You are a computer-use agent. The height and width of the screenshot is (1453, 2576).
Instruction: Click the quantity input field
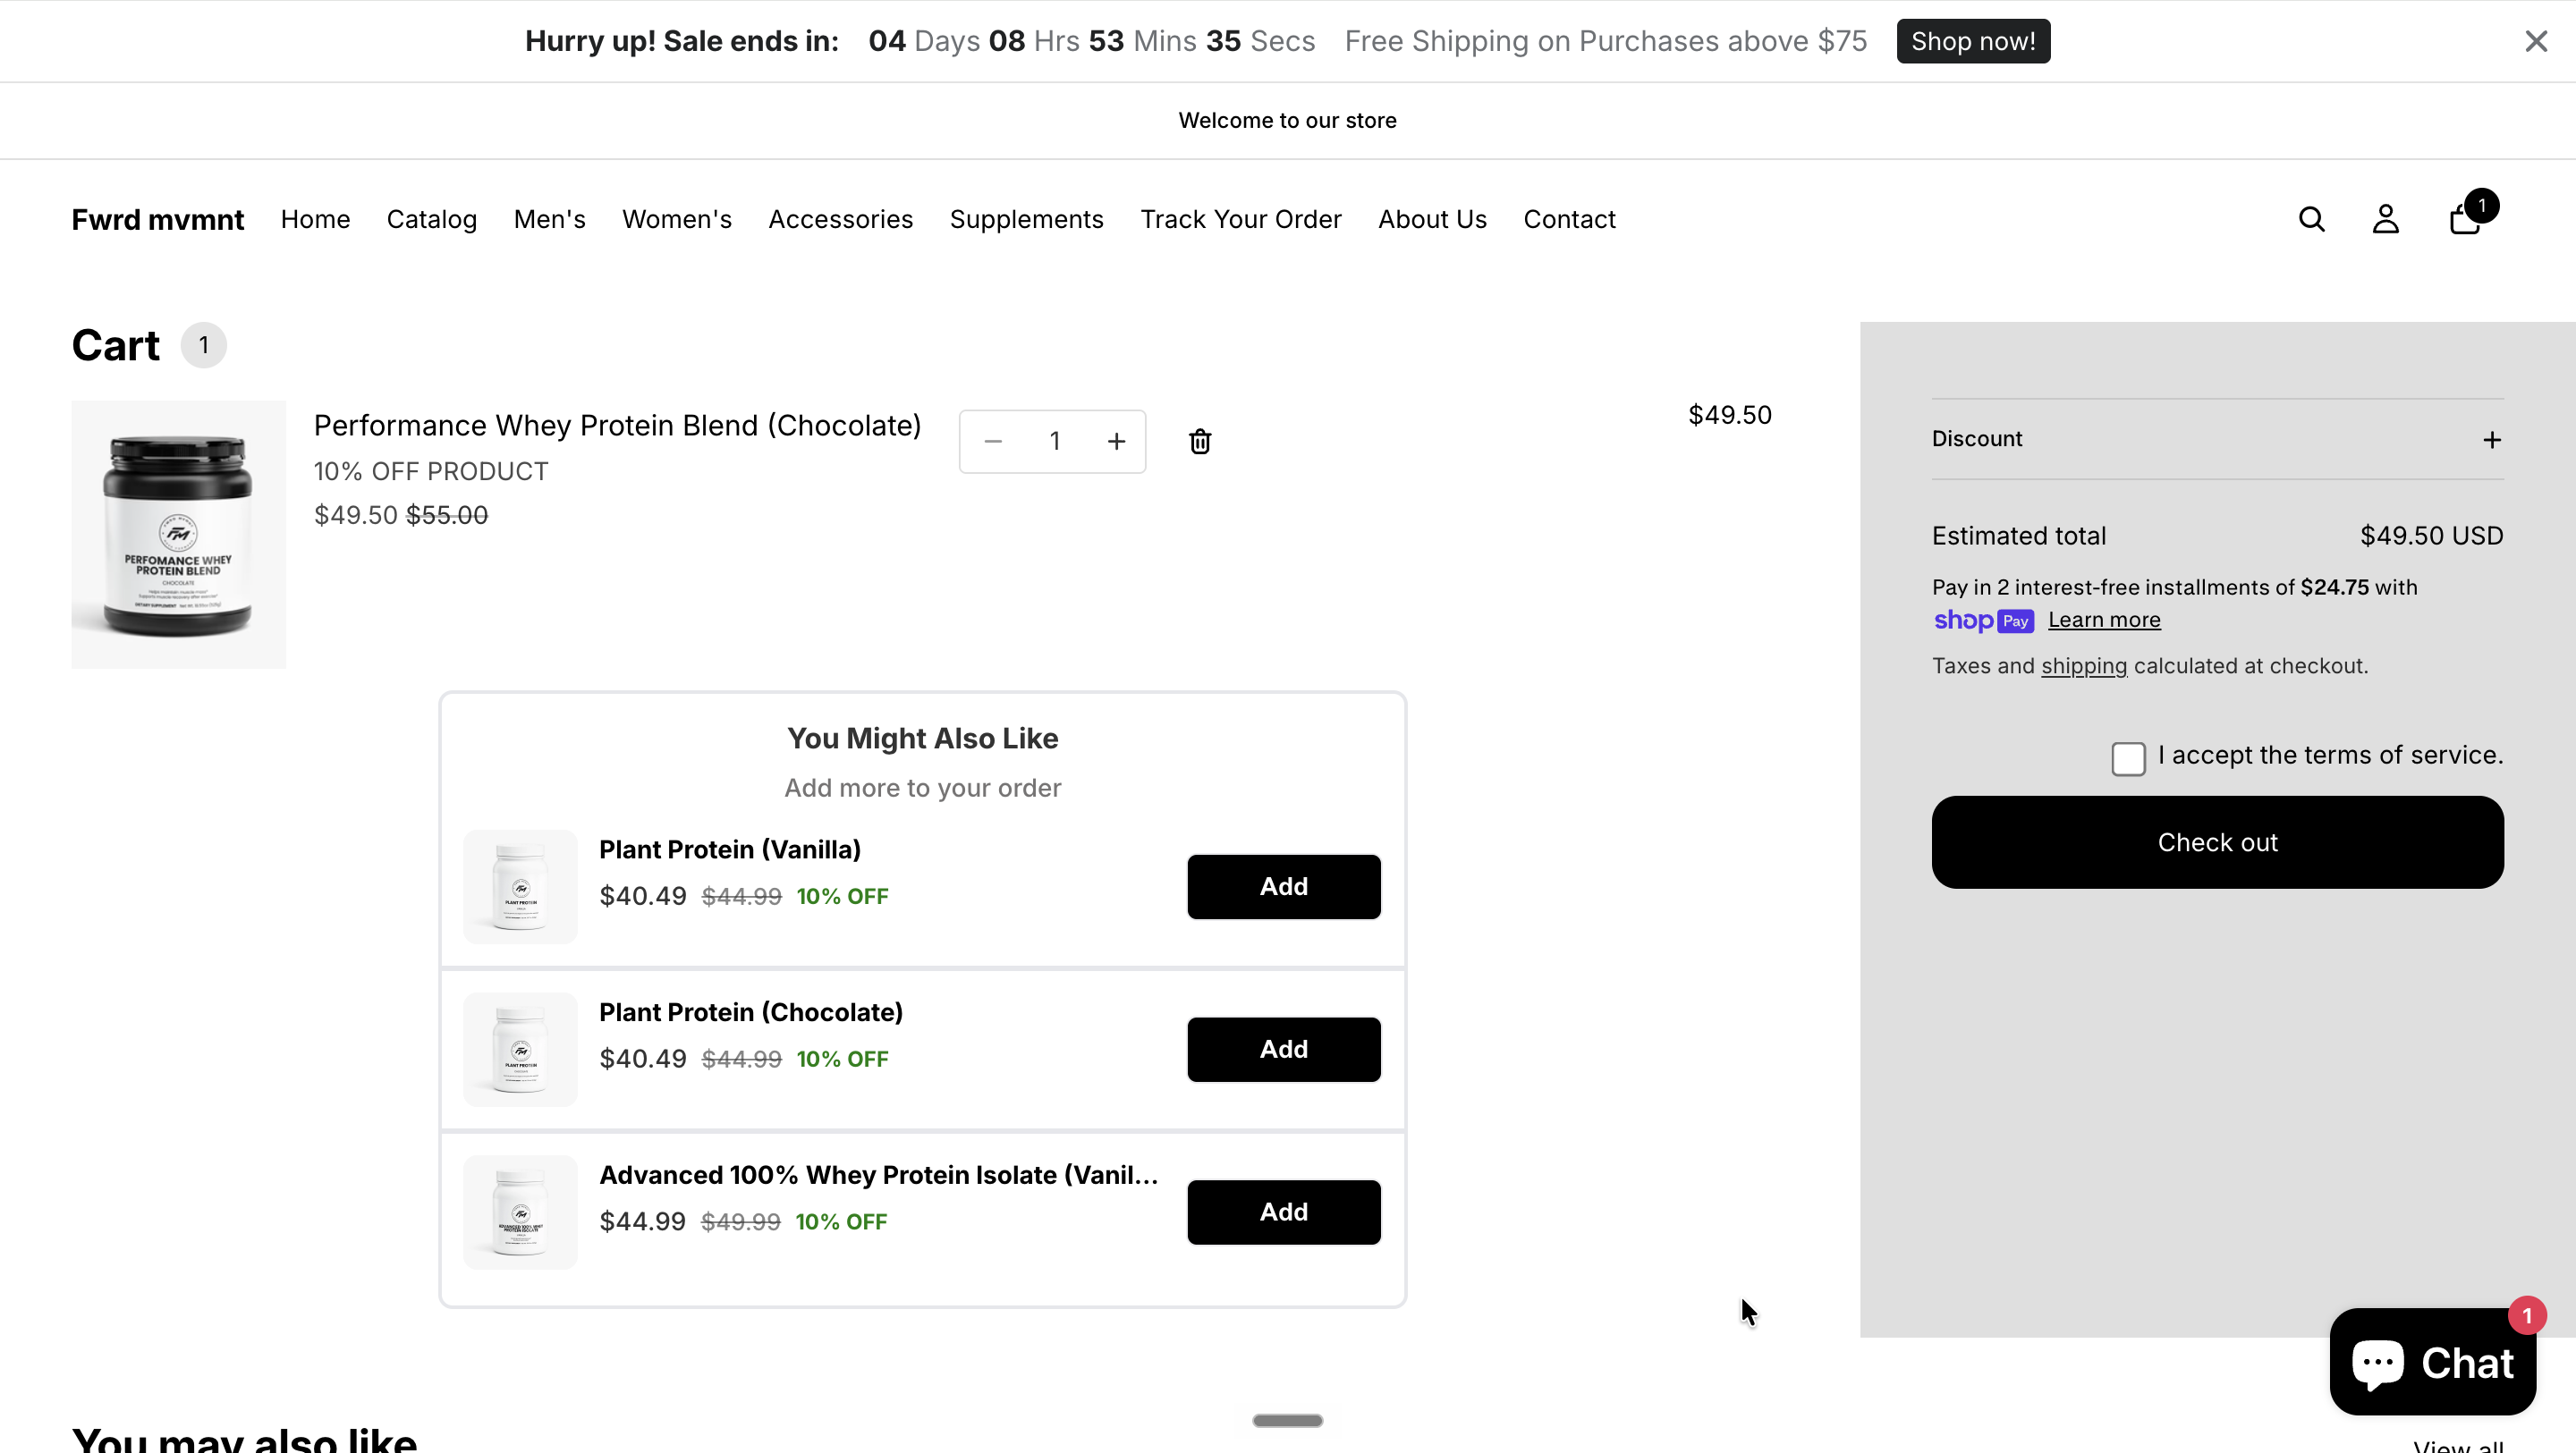(1054, 441)
